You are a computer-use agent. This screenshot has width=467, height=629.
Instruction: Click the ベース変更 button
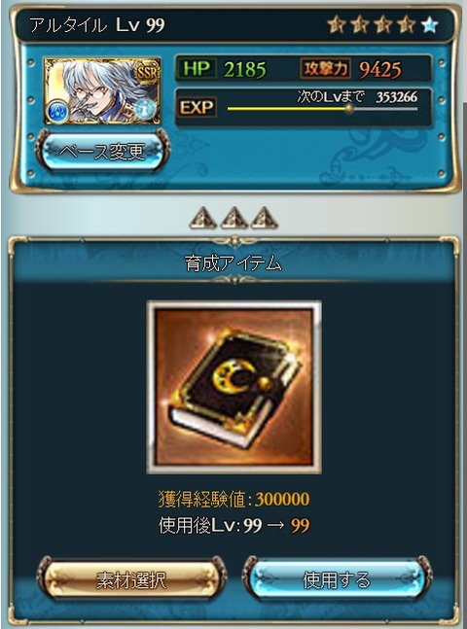pos(102,152)
